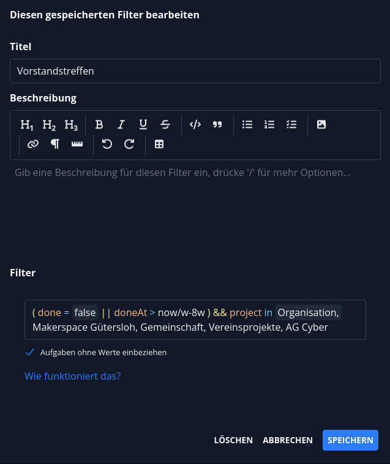390x464 pixels.
Task: Insert a task checklist
Action: (x=291, y=125)
